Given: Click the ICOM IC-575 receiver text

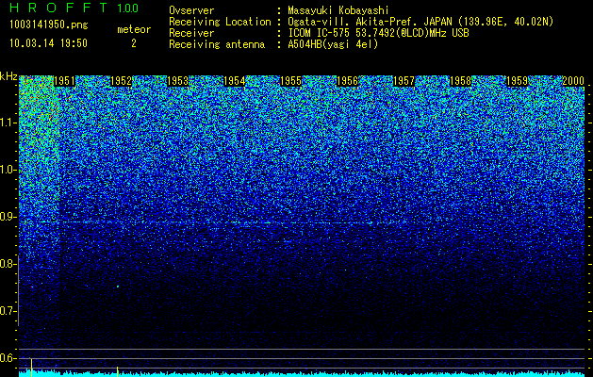Looking at the screenshot, I should coord(378,33).
